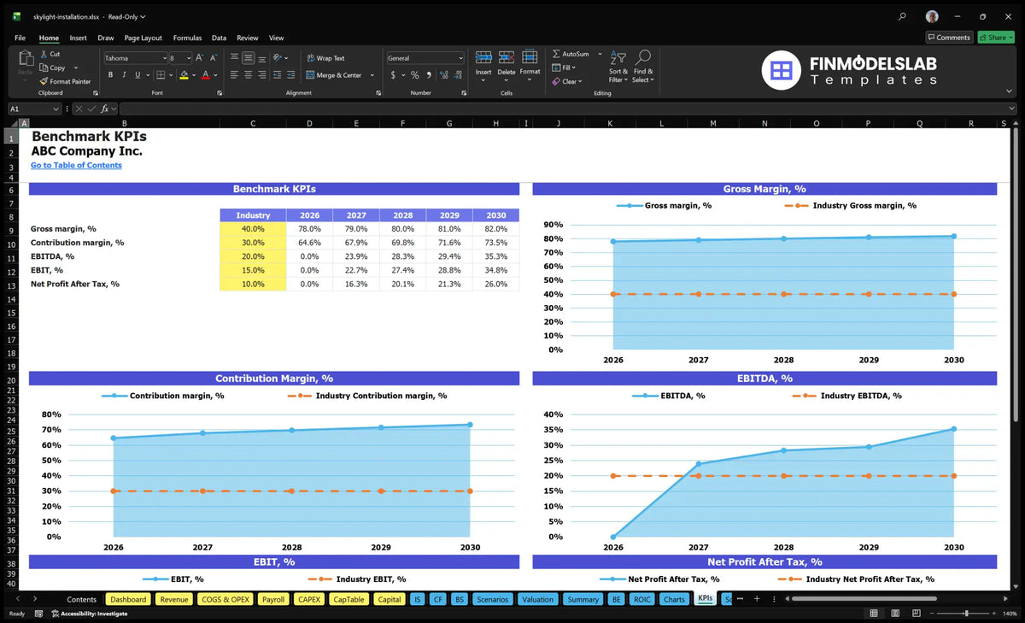Viewport: 1025px width, 623px height.
Task: Click the Cut scissors icon
Action: 43,54
